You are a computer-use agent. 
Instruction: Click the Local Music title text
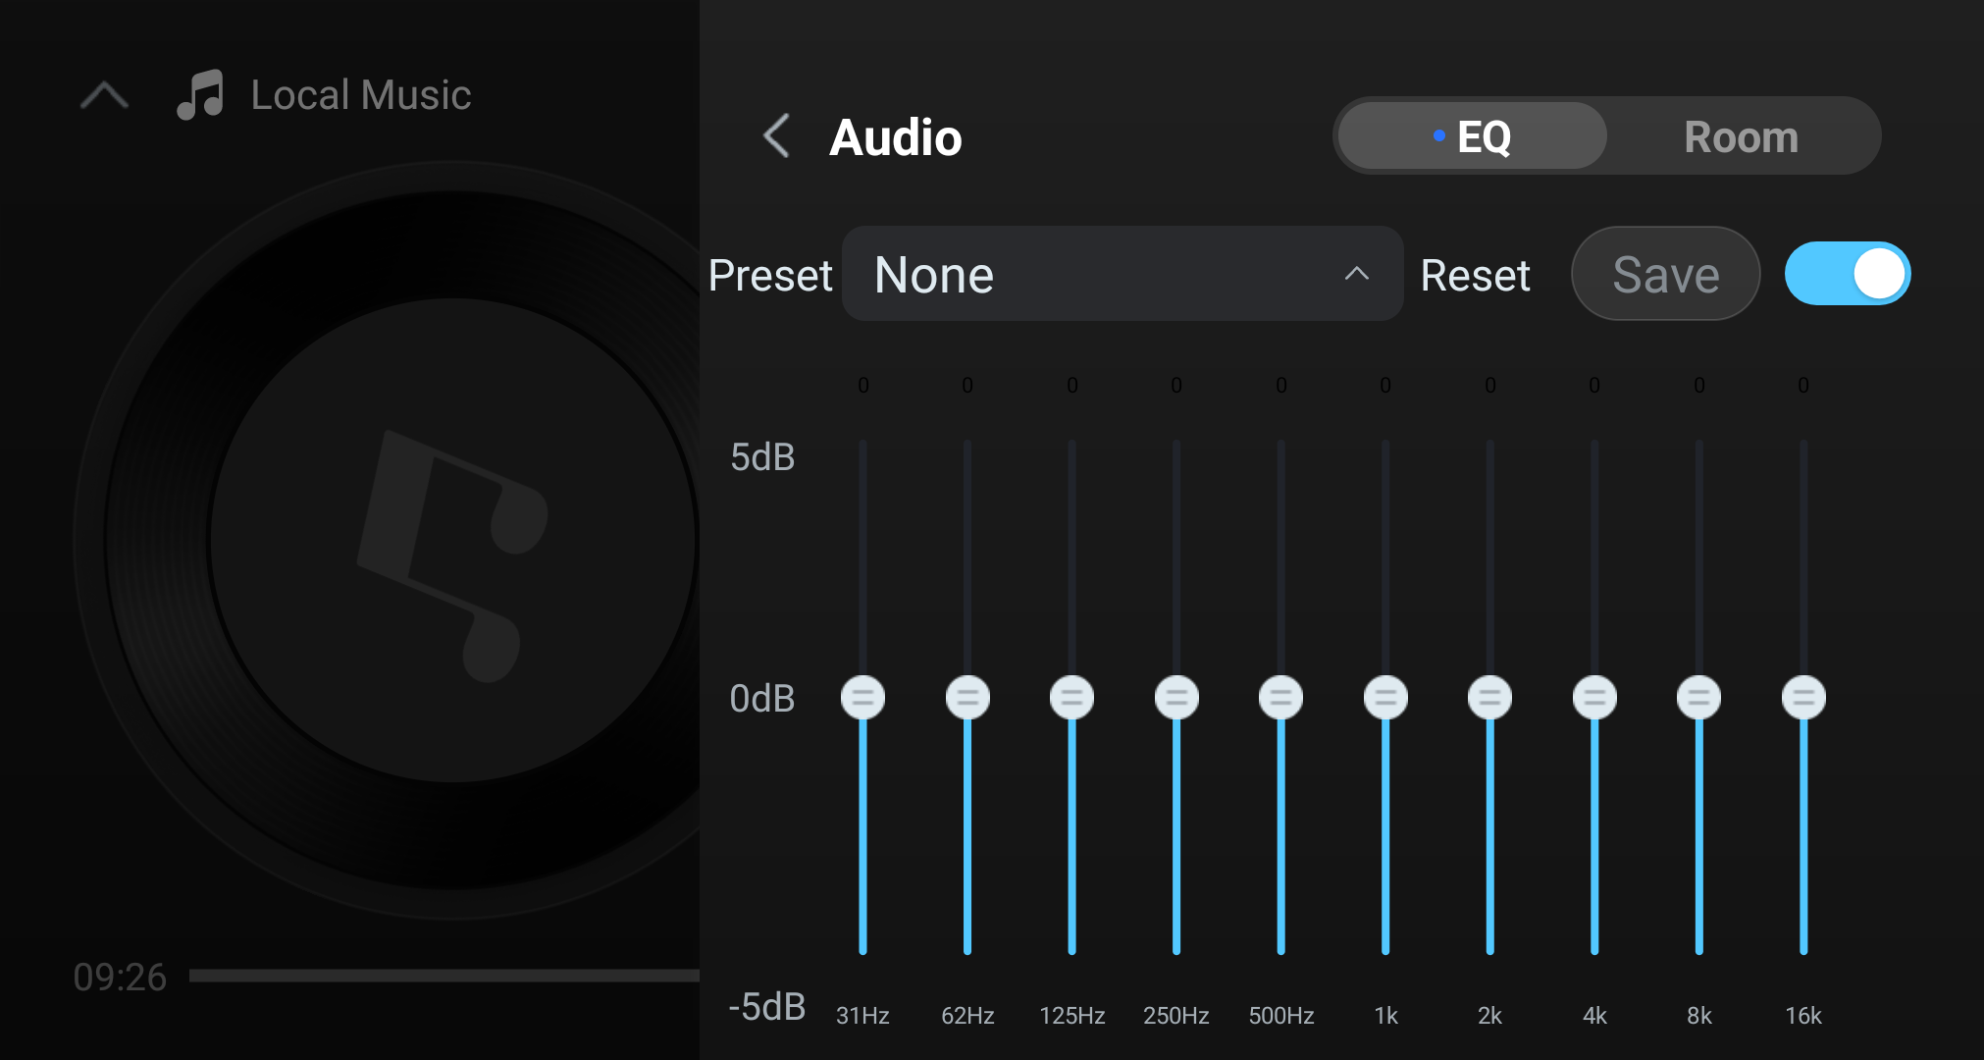pyautogui.click(x=361, y=95)
